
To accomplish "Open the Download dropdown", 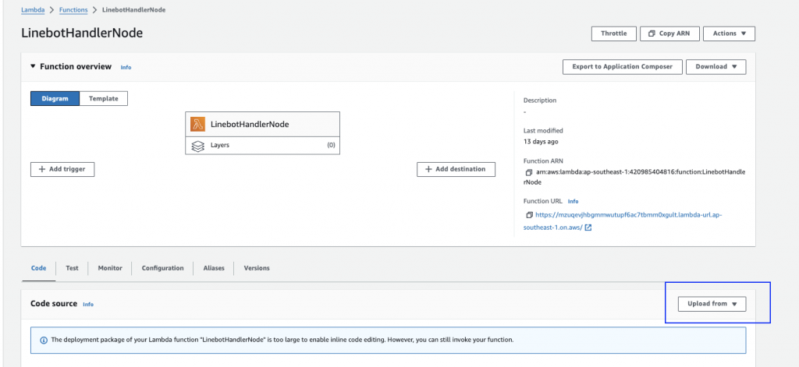I will coord(716,67).
